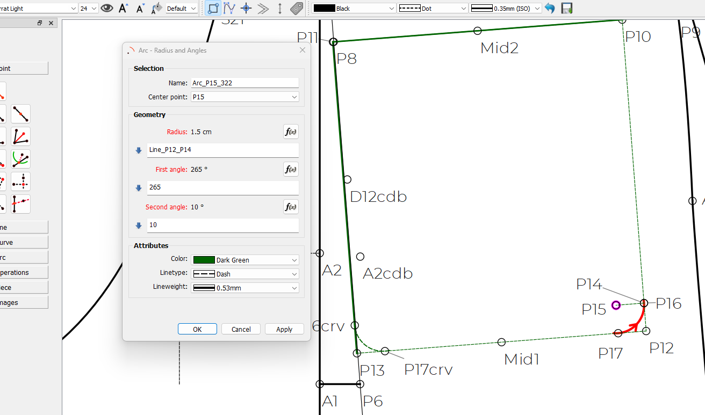Toggle the crosshair axis origin button
The width and height of the screenshot is (705, 415).
(x=246, y=8)
